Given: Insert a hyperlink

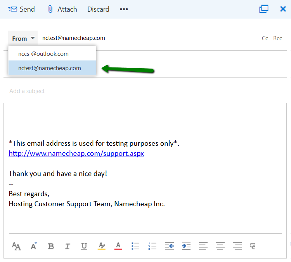Looking at the screenshot, I should 253,246.
